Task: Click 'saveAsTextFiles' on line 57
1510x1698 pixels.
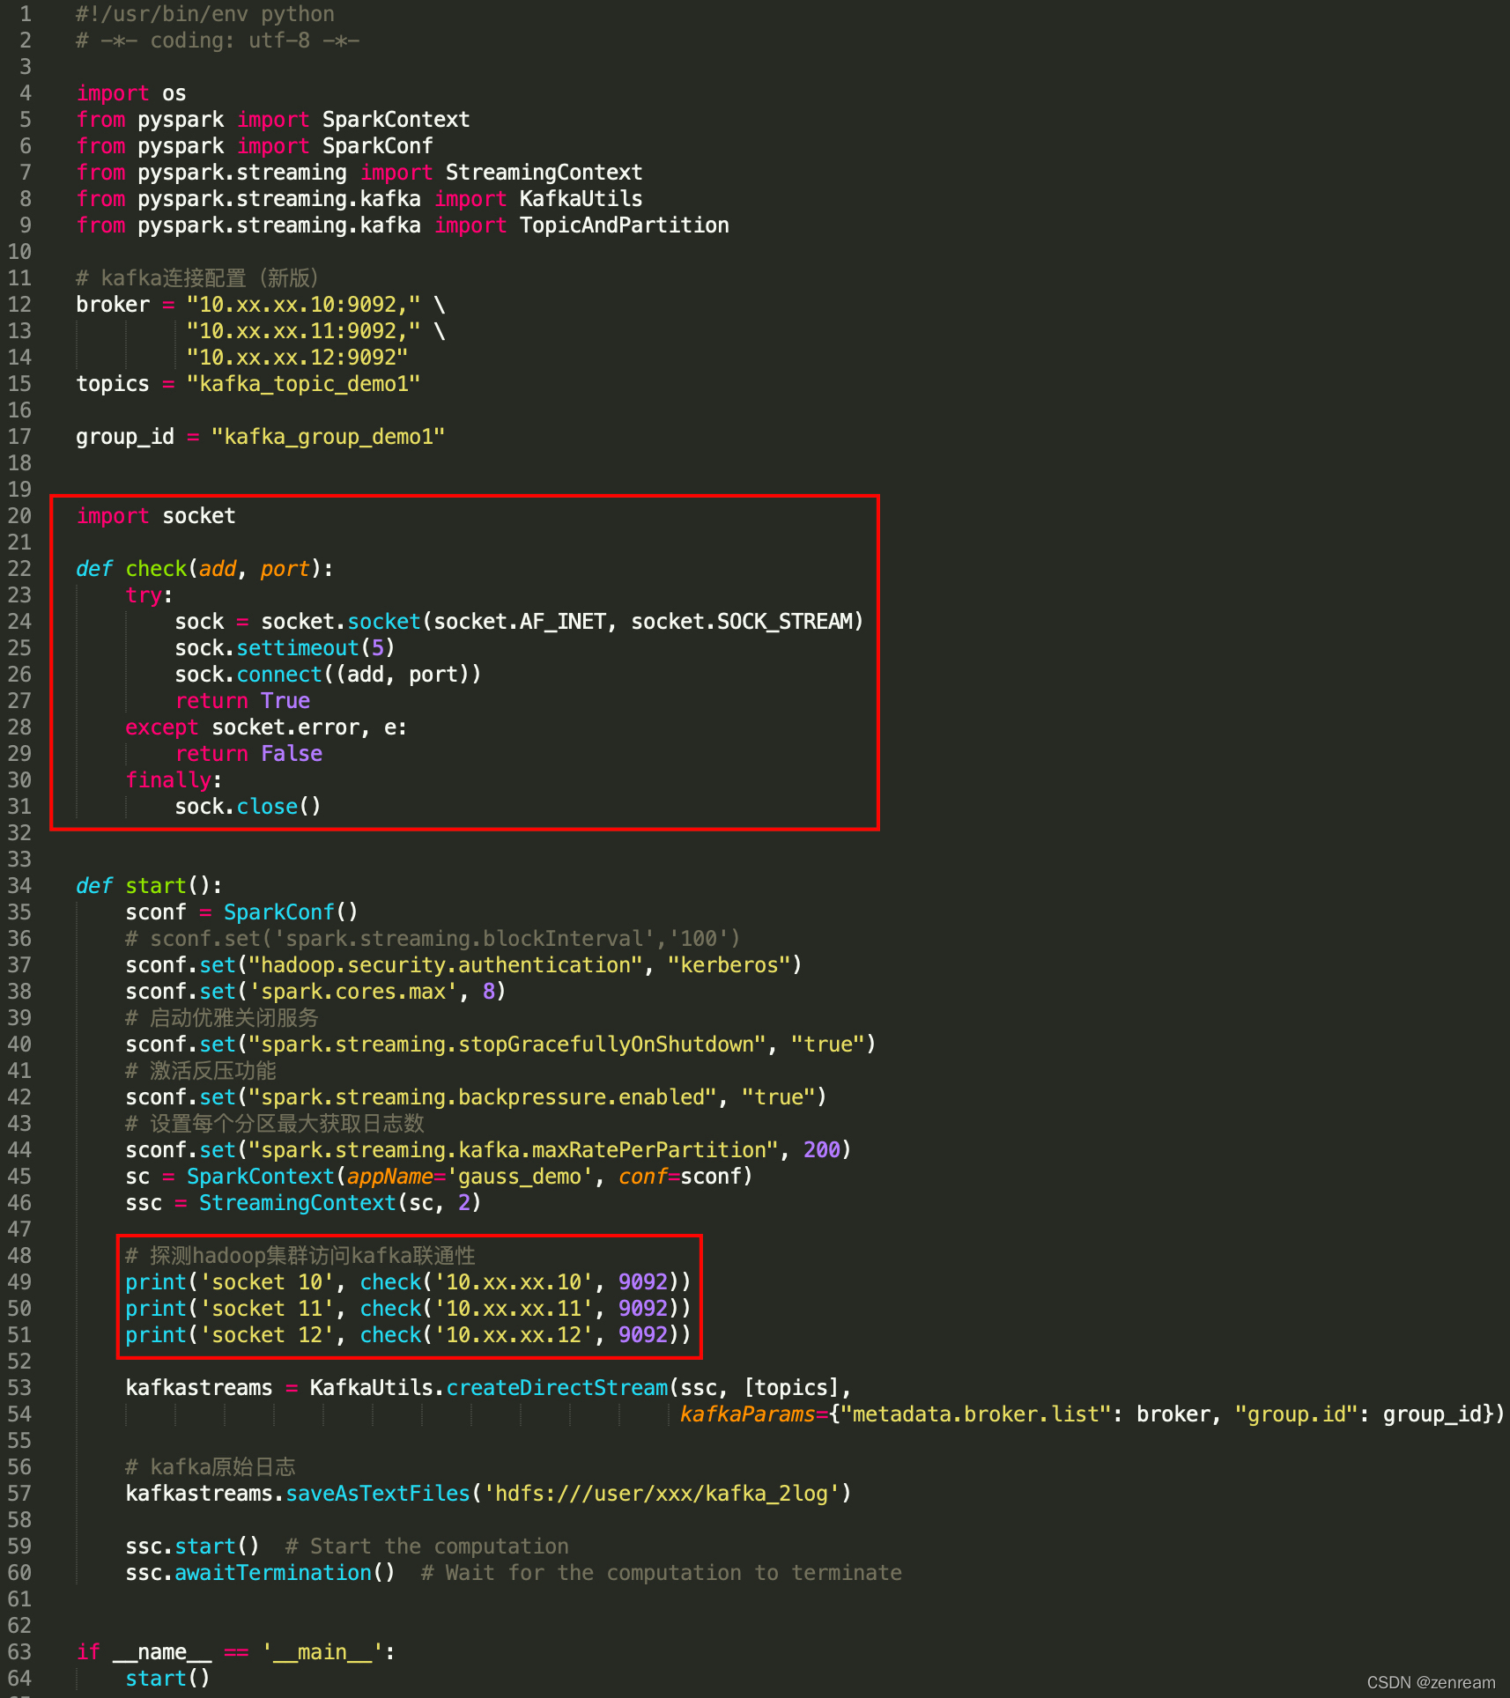Action: pyautogui.click(x=377, y=1494)
